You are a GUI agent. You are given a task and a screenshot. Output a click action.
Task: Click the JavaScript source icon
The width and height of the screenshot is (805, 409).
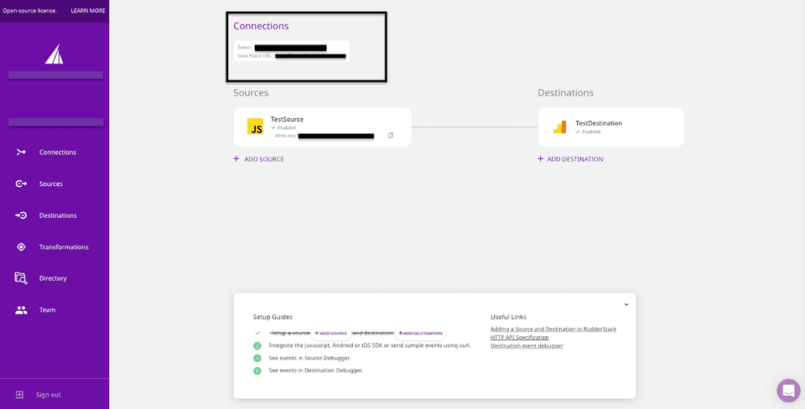[256, 127]
